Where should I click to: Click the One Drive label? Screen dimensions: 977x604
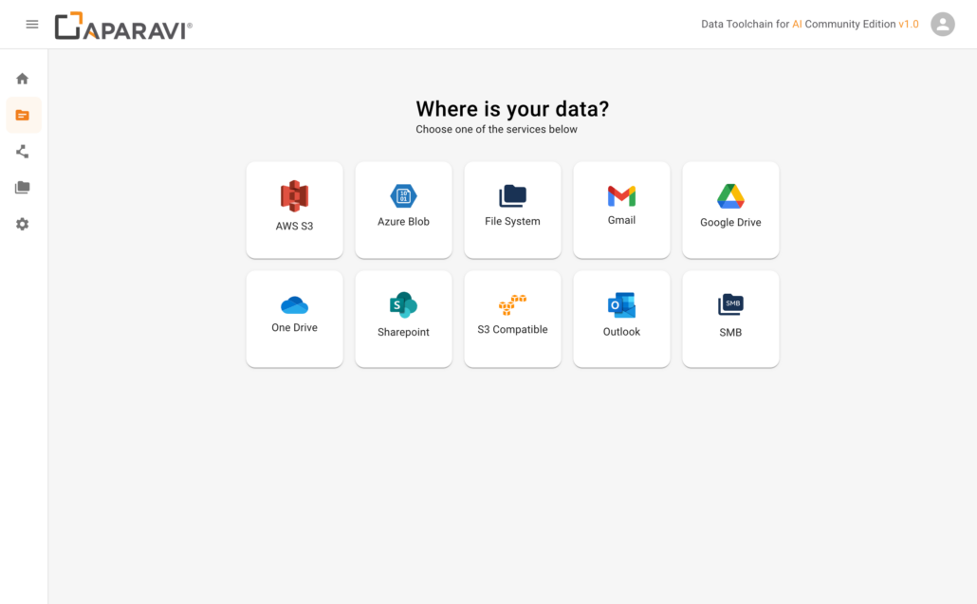[x=294, y=327]
